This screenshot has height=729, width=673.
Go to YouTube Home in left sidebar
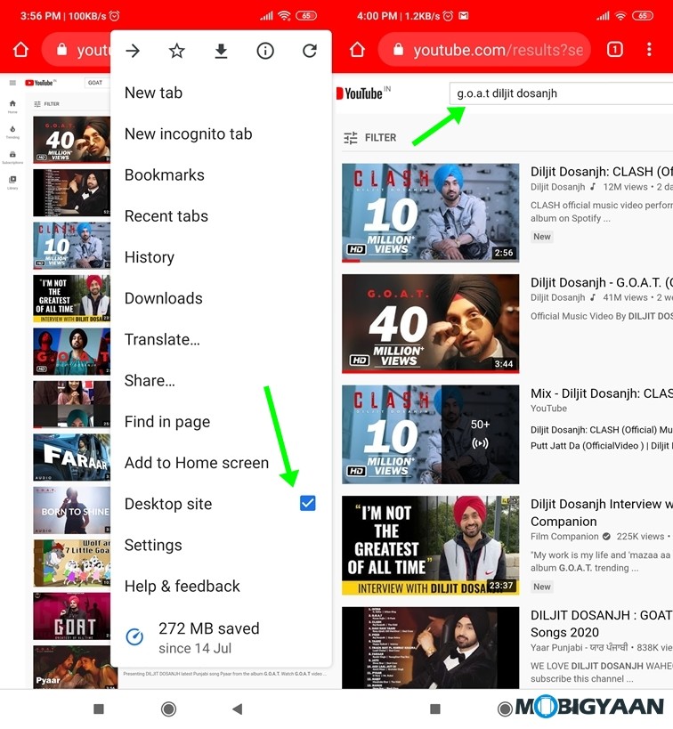[12, 107]
